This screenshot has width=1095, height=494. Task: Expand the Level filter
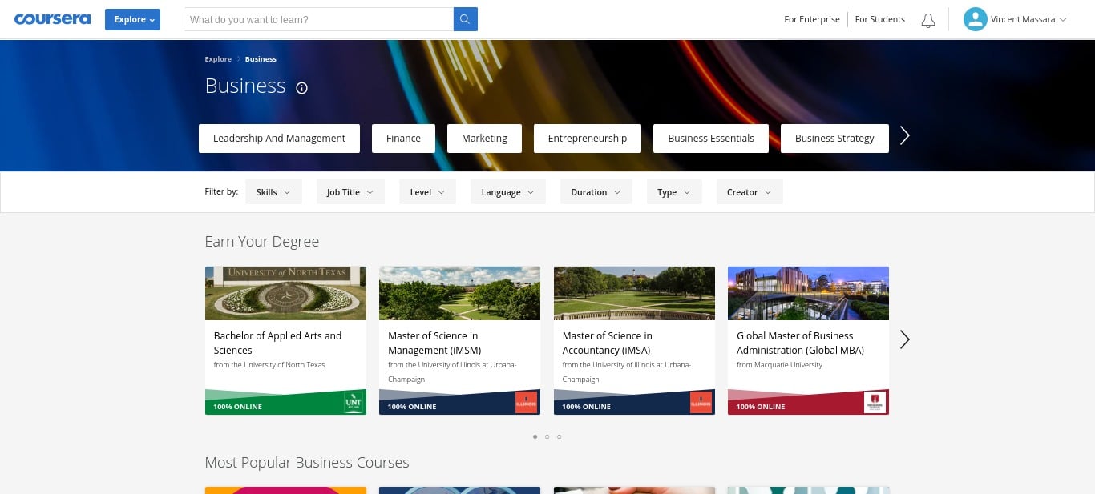[427, 192]
